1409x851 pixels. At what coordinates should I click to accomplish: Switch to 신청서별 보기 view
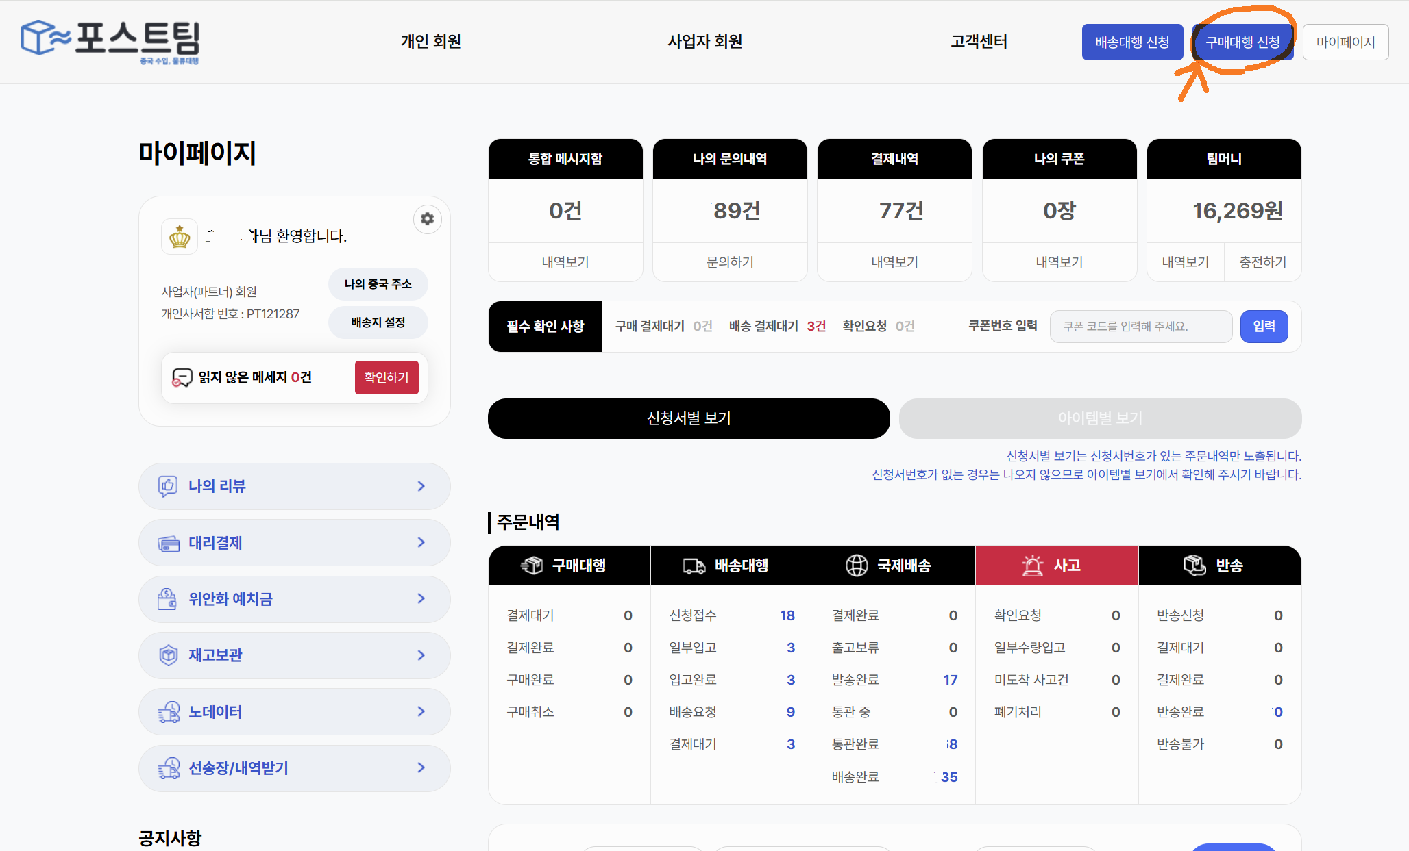689,418
